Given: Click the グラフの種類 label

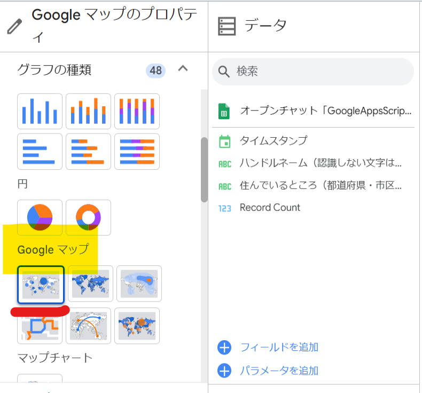Looking at the screenshot, I should (54, 70).
